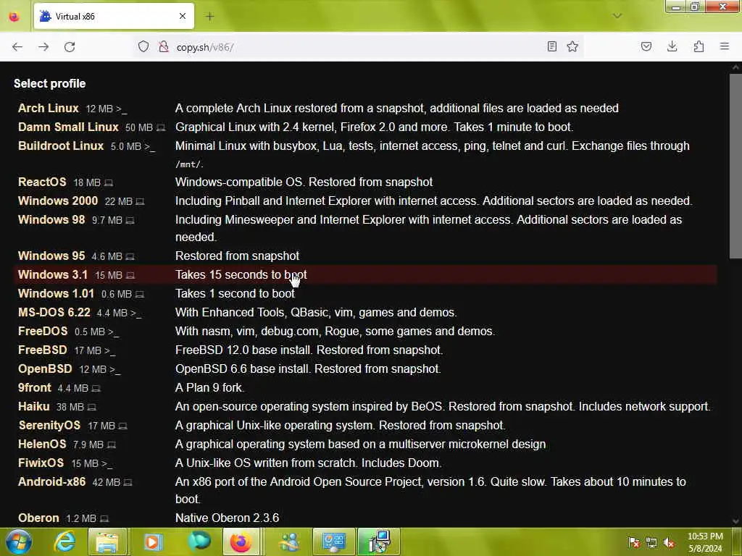Click the scrollbar up arrow
Viewport: 742px width, 556px height.
click(x=735, y=67)
